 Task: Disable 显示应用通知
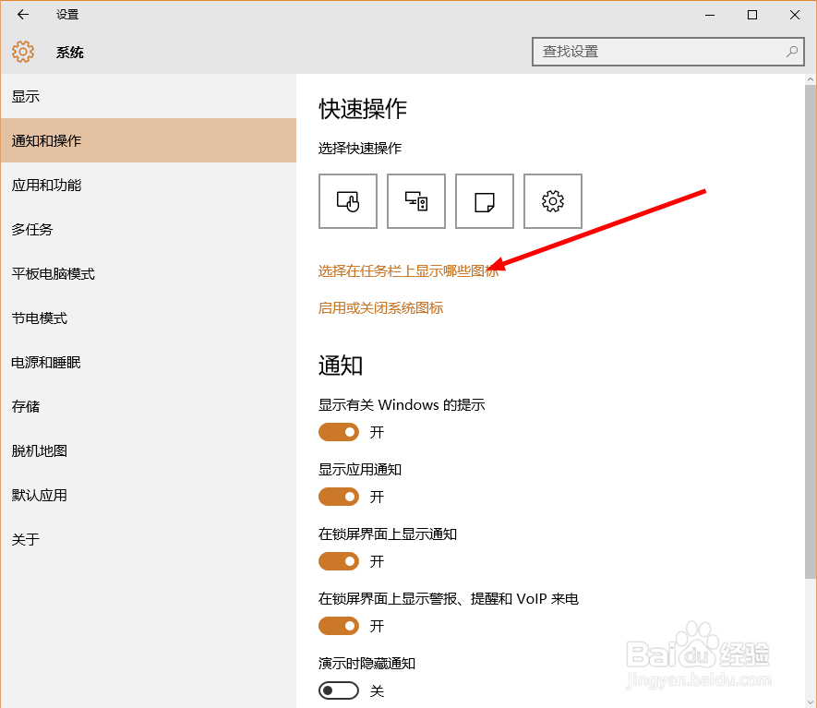[x=339, y=497]
